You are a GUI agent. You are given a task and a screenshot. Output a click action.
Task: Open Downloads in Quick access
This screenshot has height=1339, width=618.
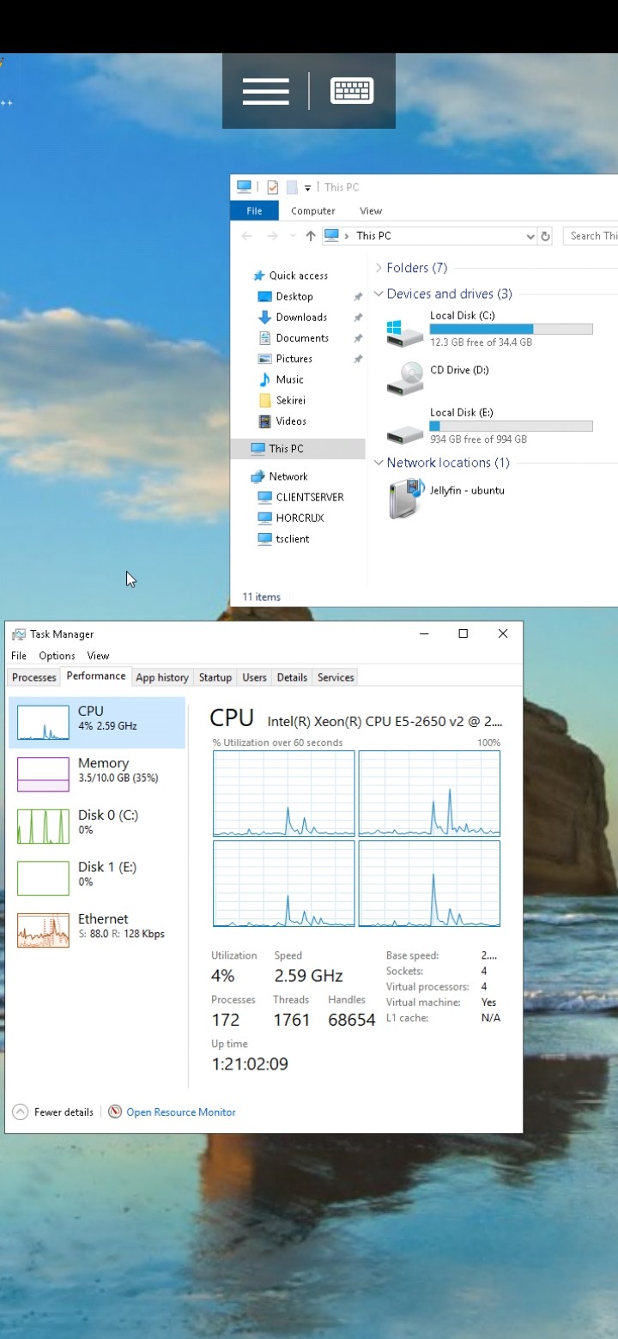click(301, 317)
